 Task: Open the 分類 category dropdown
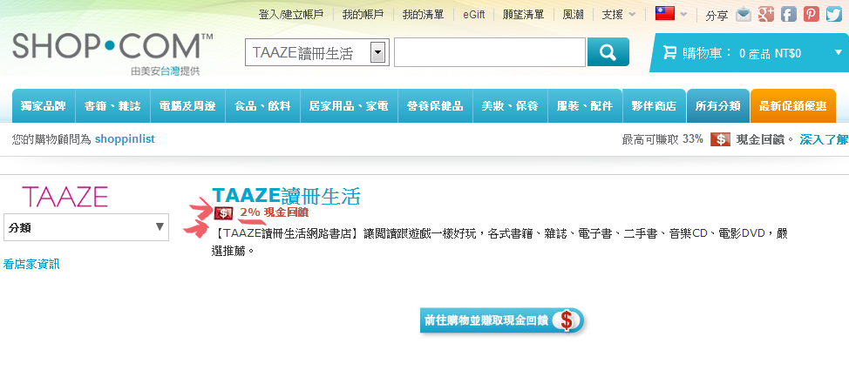86,227
